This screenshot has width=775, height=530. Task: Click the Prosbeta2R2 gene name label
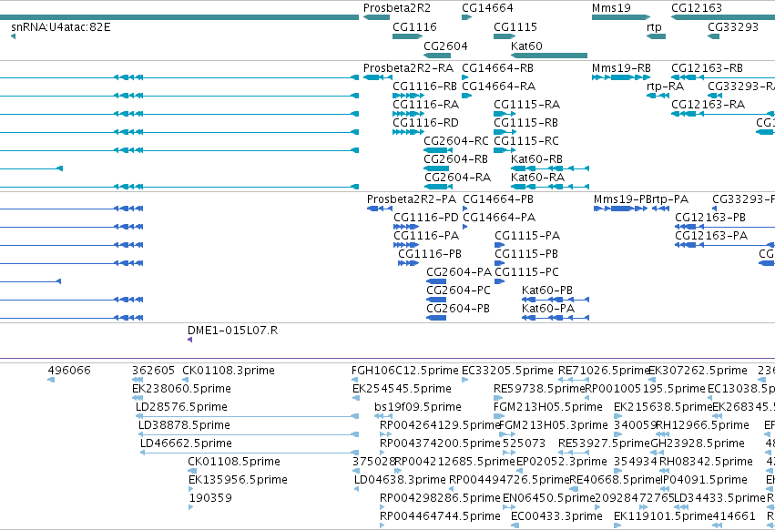click(397, 8)
